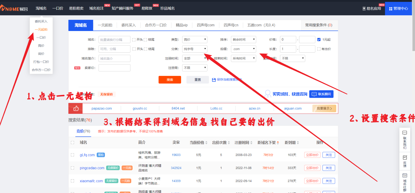Click 一元拍 badge next to xiaomaifc.com
415x193 pixels.
tap(126, 181)
